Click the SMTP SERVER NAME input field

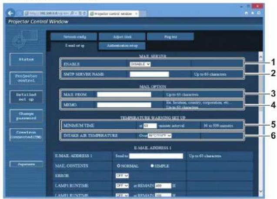[x=149, y=74]
